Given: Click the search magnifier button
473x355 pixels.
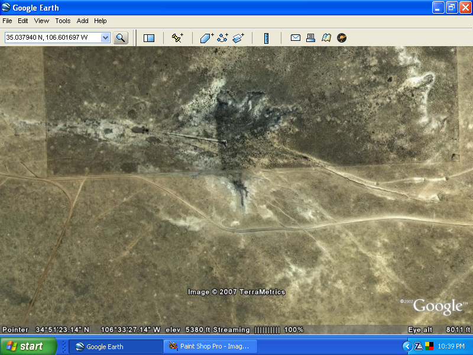Looking at the screenshot, I should click(121, 38).
